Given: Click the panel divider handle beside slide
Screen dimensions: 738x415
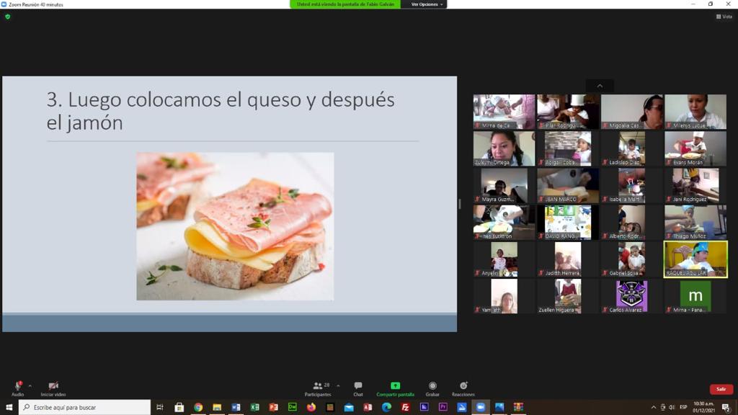Looking at the screenshot, I should click(459, 204).
